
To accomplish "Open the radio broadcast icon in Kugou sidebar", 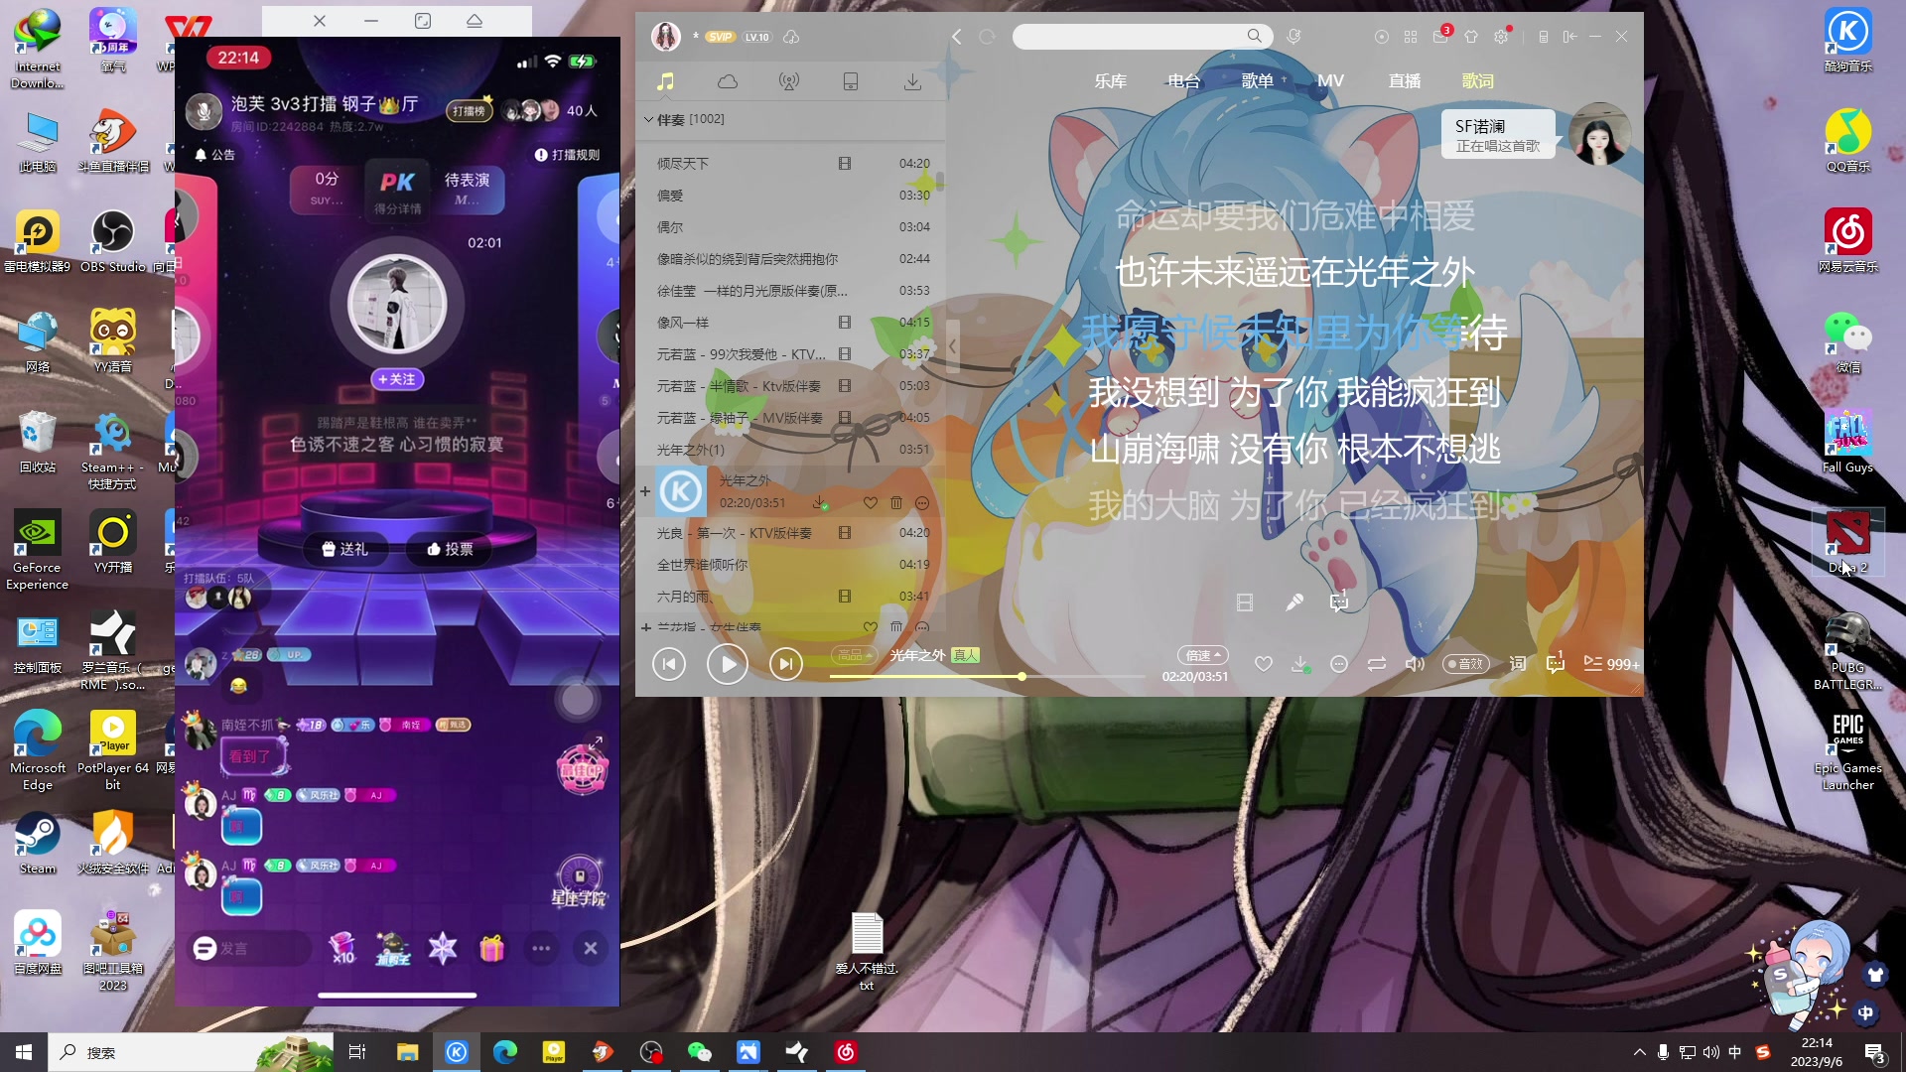I will [x=789, y=81].
